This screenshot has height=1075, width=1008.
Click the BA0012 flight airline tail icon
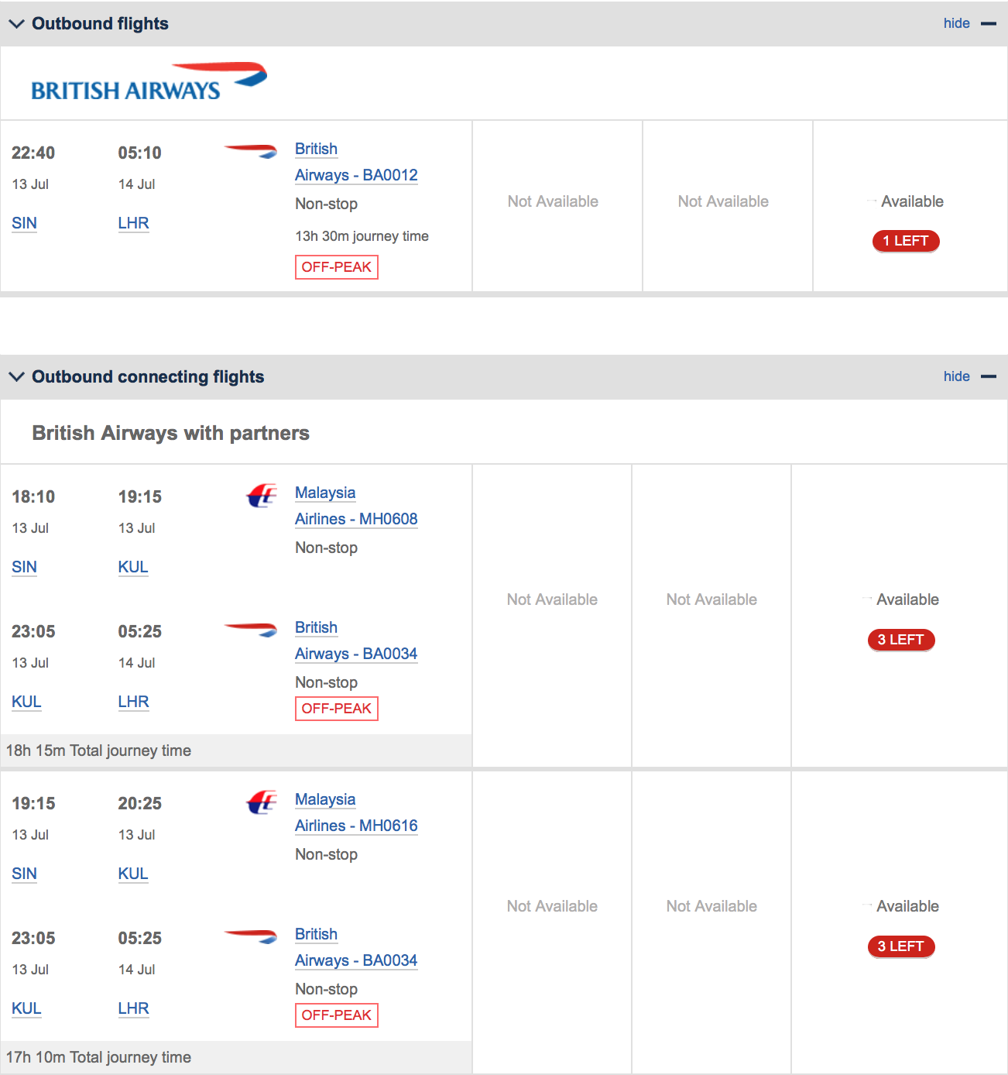click(x=251, y=150)
